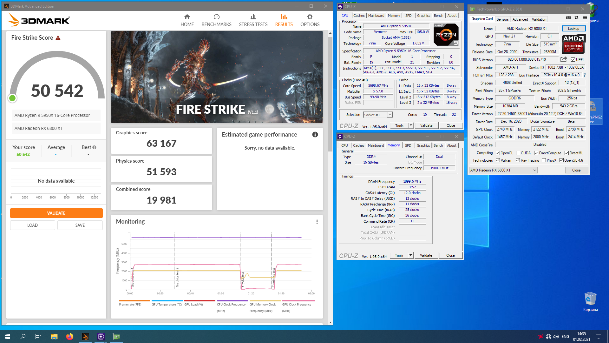Click Validate in the upper CPU-Z window
This screenshot has width=609, height=343.
(426, 125)
